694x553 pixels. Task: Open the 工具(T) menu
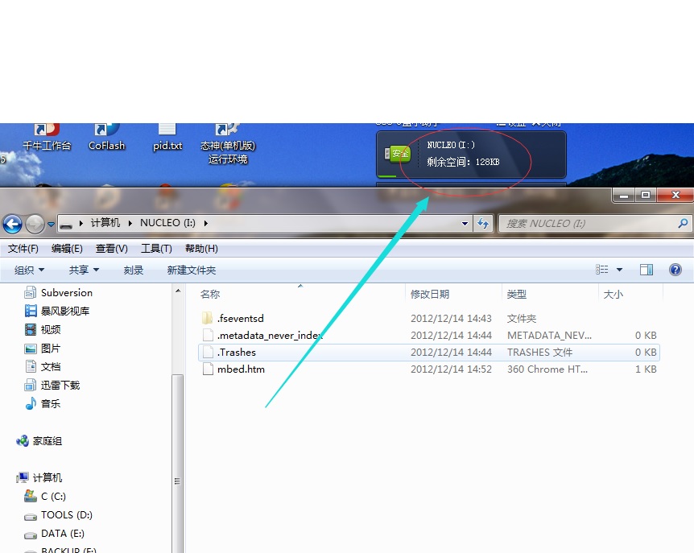click(x=156, y=249)
